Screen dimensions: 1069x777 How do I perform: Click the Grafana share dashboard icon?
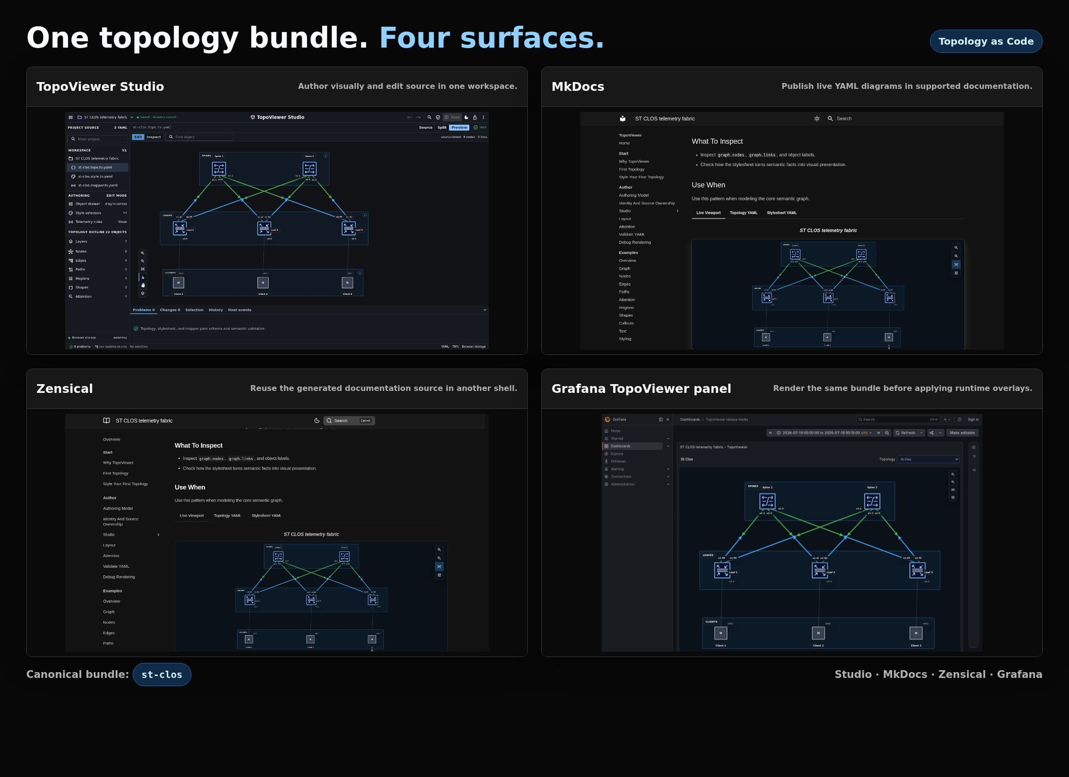(931, 433)
